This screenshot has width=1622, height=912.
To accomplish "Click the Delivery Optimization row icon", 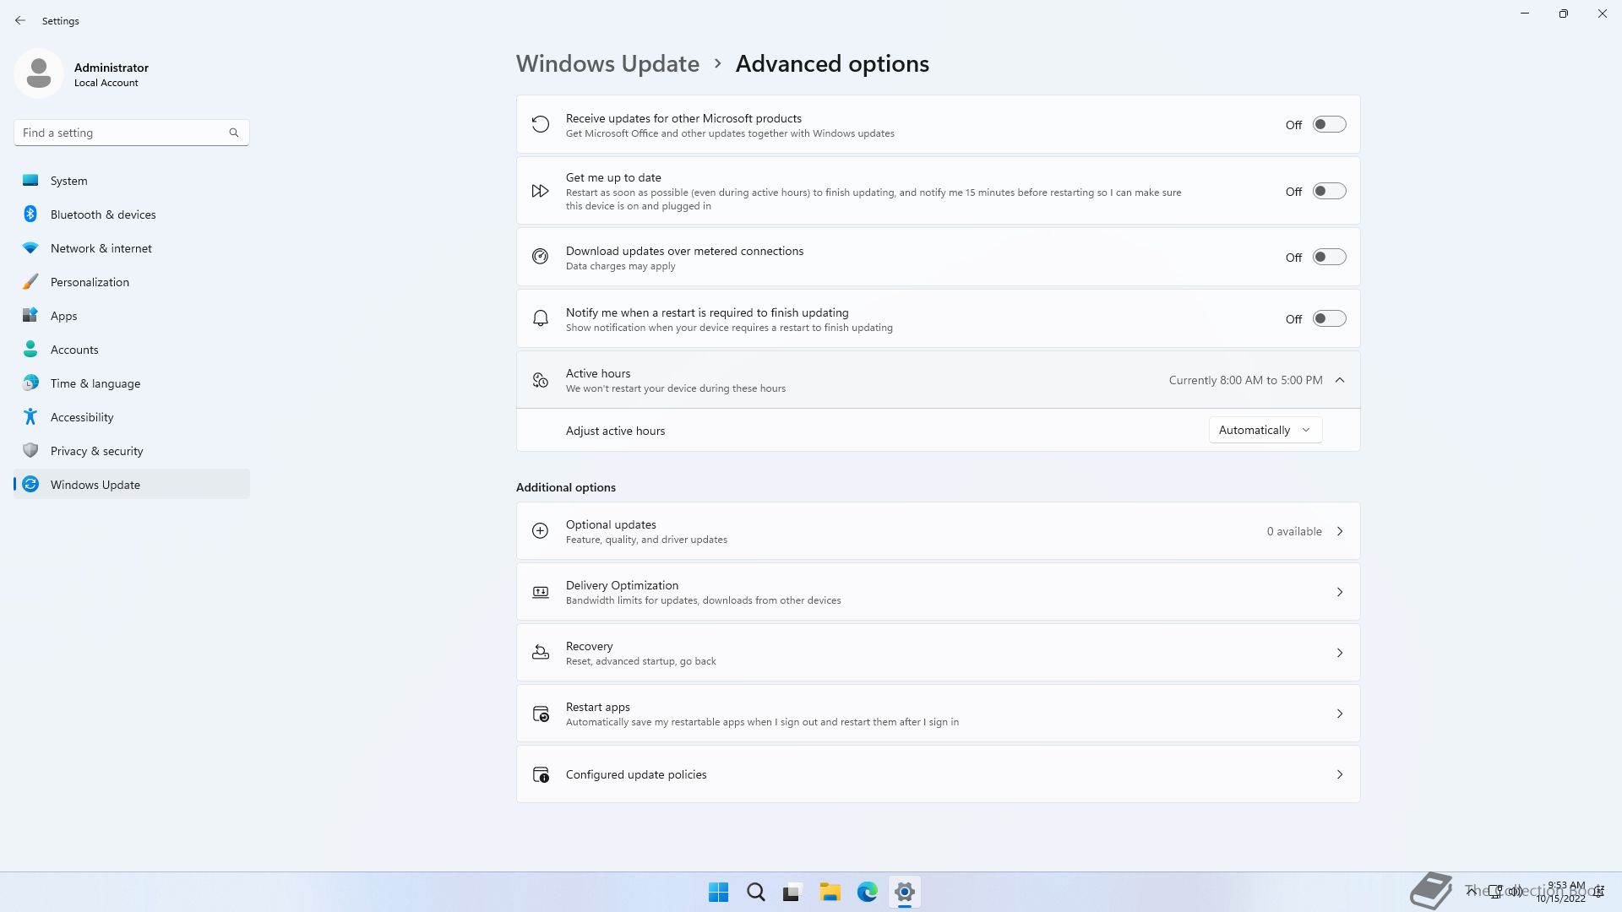I will point(541,592).
